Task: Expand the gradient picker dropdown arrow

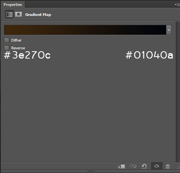Action: point(169,30)
